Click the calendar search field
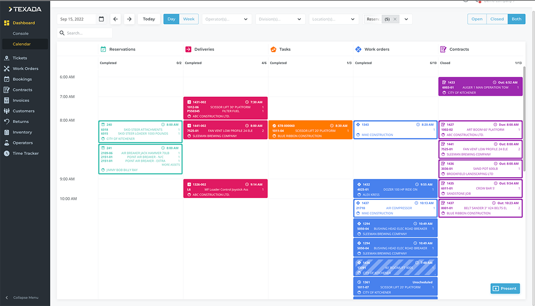The image size is (535, 306). coord(87,33)
